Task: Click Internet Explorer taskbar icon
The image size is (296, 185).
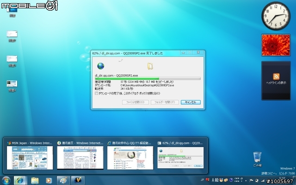Action: click(19, 180)
